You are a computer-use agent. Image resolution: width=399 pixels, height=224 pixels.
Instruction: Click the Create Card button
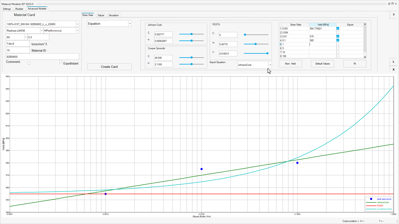(109, 67)
